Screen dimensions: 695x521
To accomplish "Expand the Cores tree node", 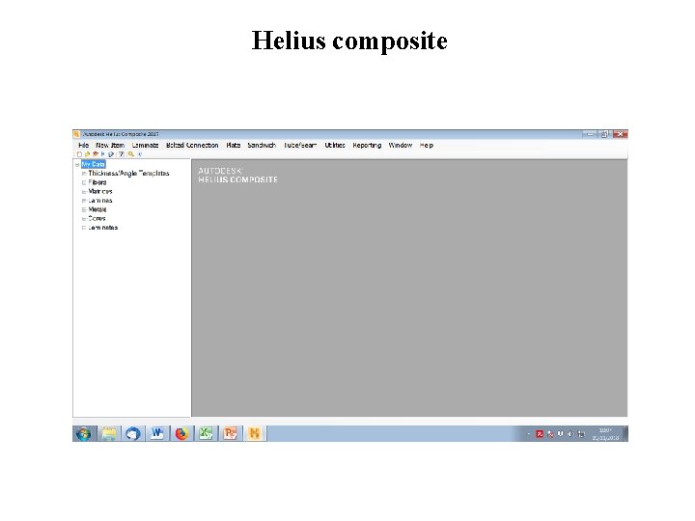I will [84, 219].
